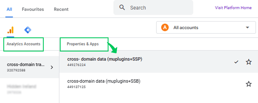Click the Properties & Apps column header
The image size is (258, 103).
coord(82,44)
